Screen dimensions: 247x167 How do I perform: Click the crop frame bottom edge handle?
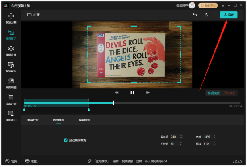tap(134, 82)
